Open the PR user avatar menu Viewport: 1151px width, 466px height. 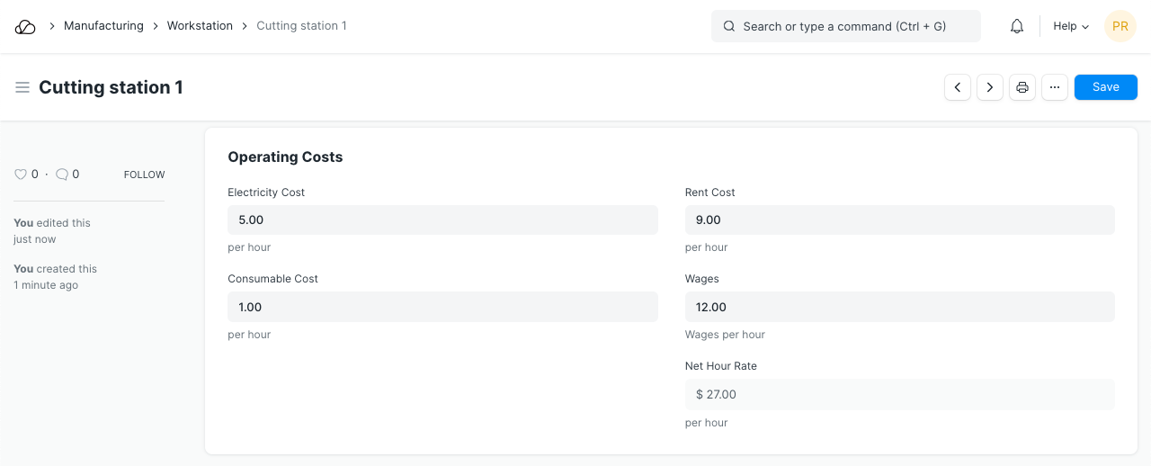(1120, 27)
